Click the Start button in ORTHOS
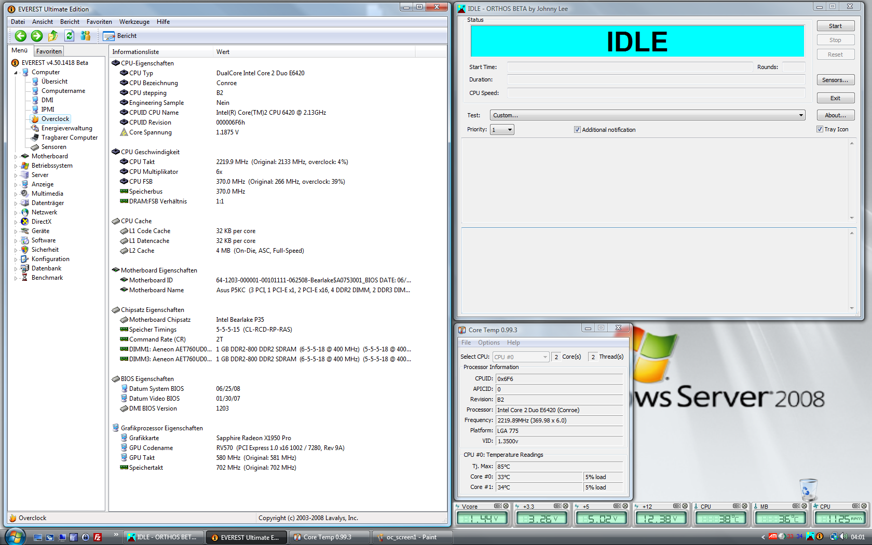The height and width of the screenshot is (545, 872). click(x=835, y=26)
